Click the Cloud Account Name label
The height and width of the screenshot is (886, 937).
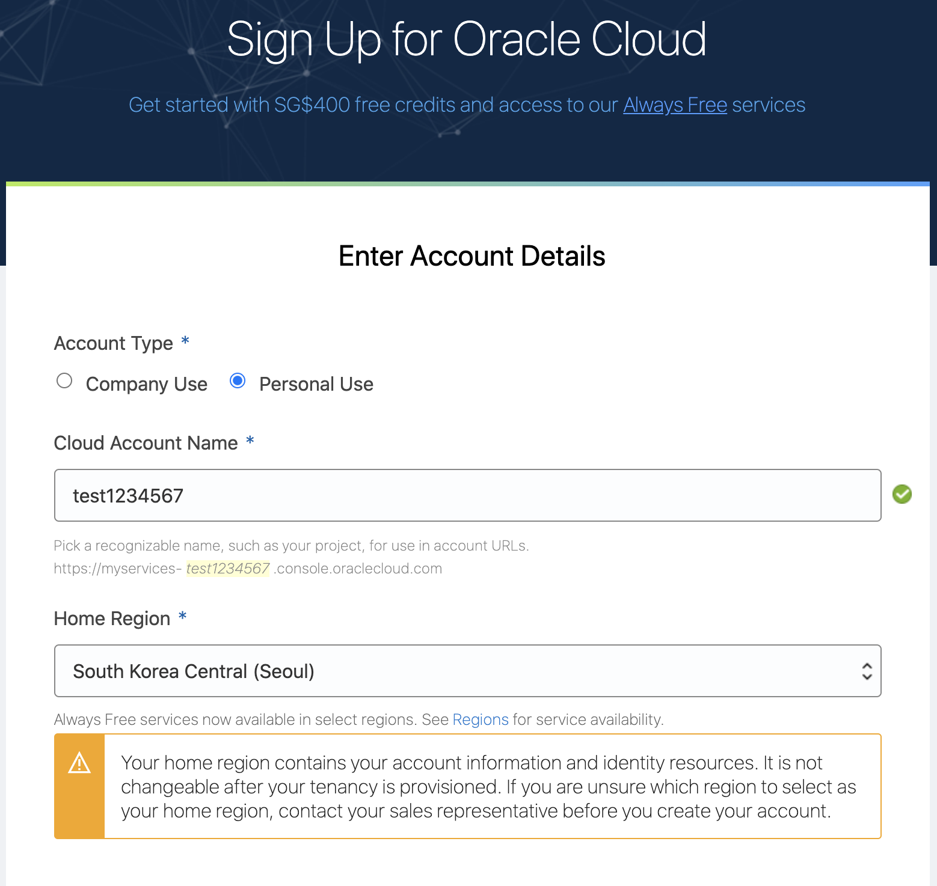pyautogui.click(x=146, y=443)
